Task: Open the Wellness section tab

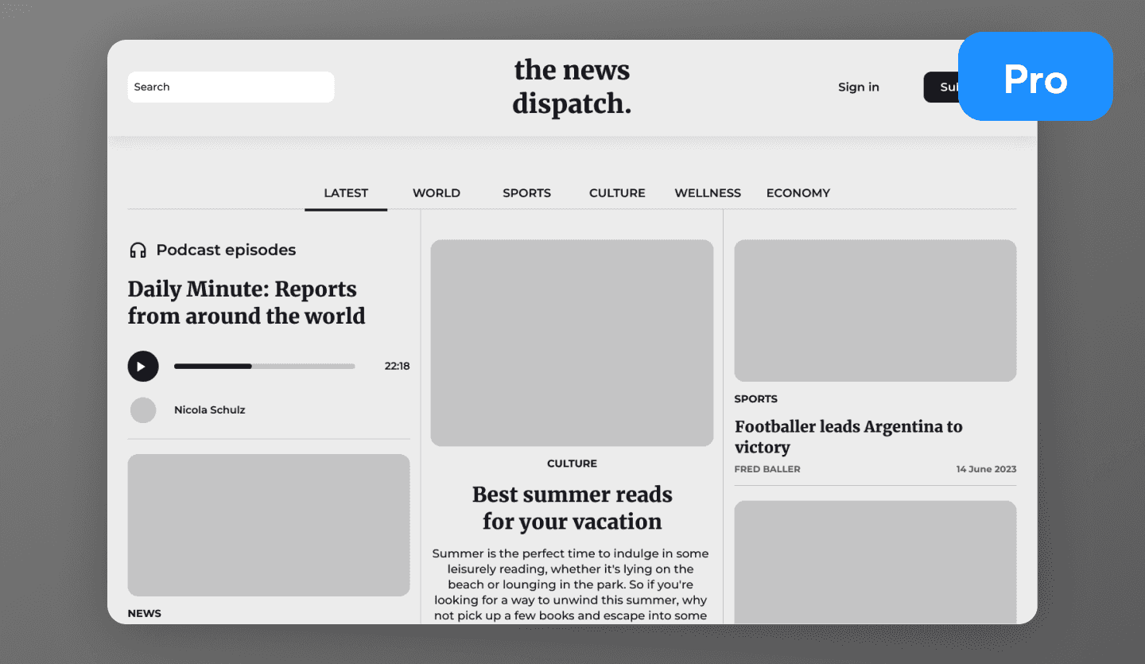Action: tap(708, 193)
